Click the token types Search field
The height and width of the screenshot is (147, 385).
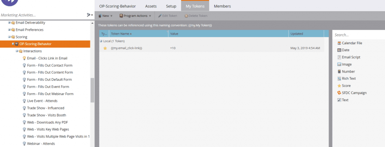358,35
